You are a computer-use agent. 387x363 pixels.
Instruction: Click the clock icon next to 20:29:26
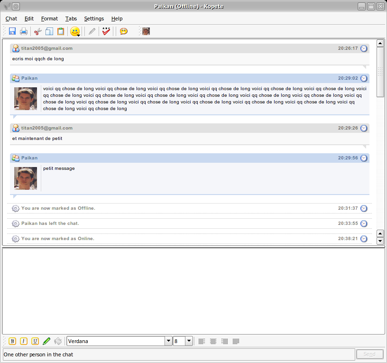(364, 128)
